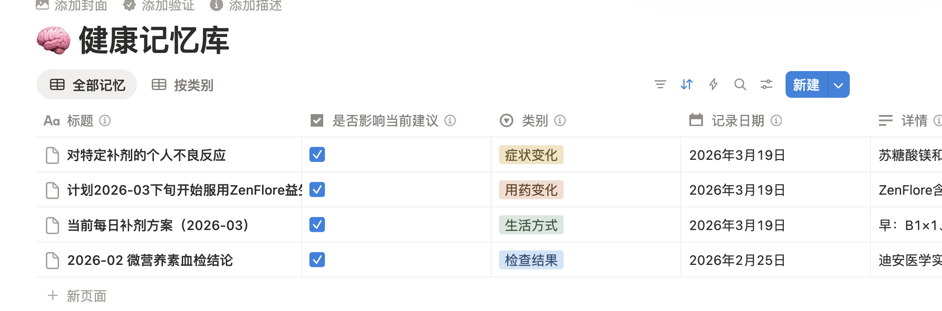Click the search magnifier icon
The height and width of the screenshot is (311, 942).
tap(740, 84)
